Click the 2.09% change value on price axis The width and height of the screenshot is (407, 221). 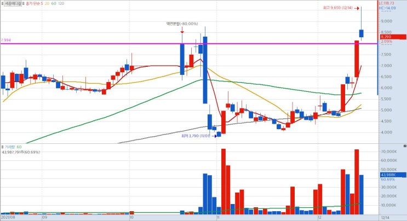tap(387, 42)
